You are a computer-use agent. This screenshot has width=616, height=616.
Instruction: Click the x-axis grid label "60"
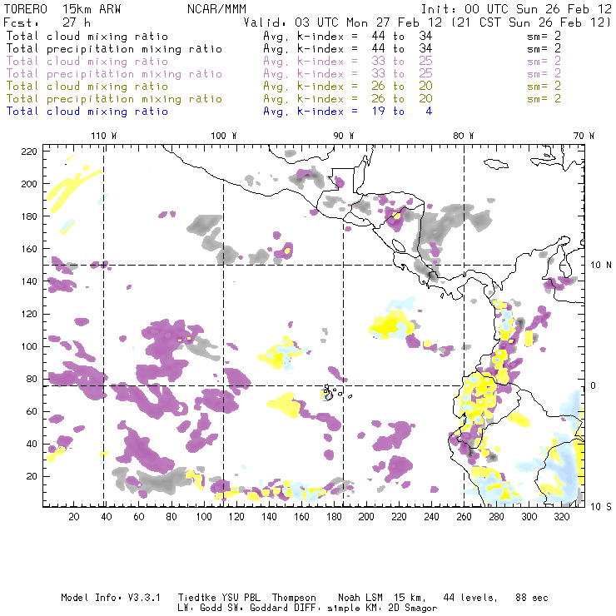[x=139, y=517]
